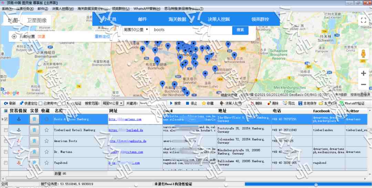
Task: Click trade info anchor icon for Timberland row
Action: (x=19, y=130)
